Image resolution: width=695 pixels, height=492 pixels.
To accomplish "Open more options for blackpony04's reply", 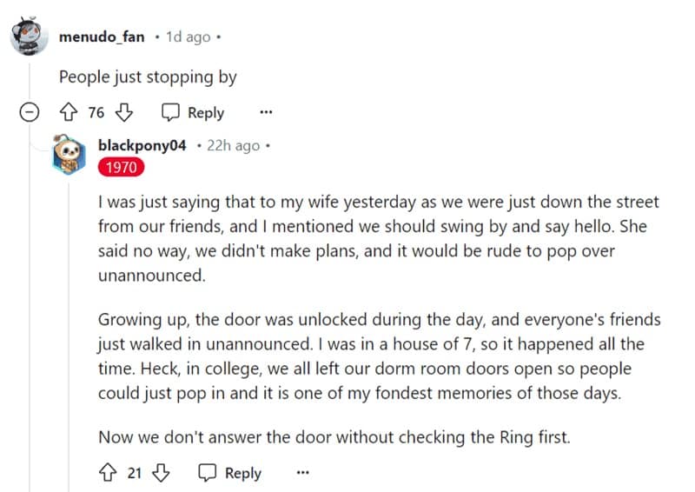I will (x=302, y=473).
